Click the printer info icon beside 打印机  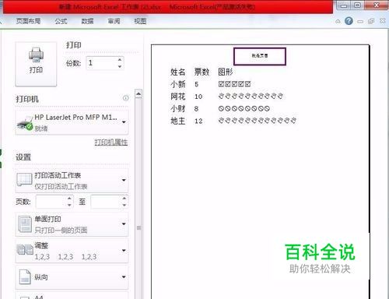(125, 98)
